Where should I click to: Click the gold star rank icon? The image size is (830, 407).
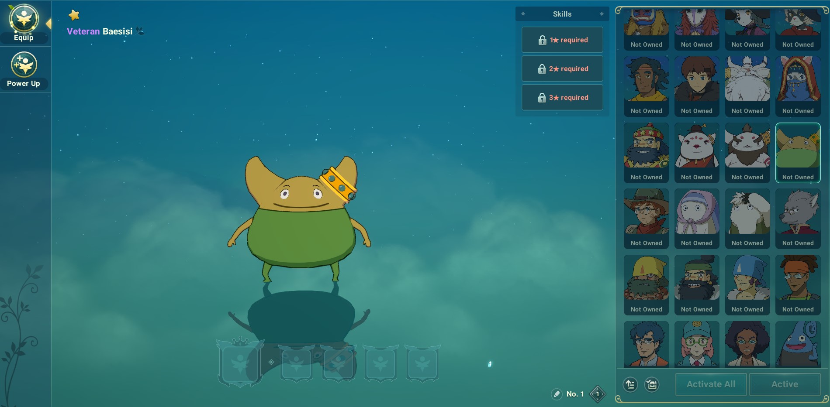(74, 15)
